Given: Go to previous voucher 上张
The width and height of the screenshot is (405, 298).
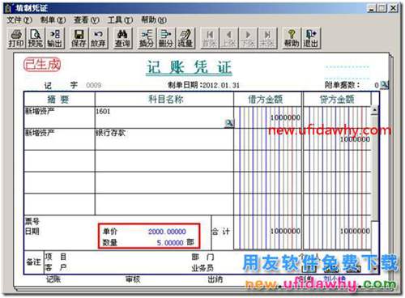Looking at the screenshot, I should (228, 38).
